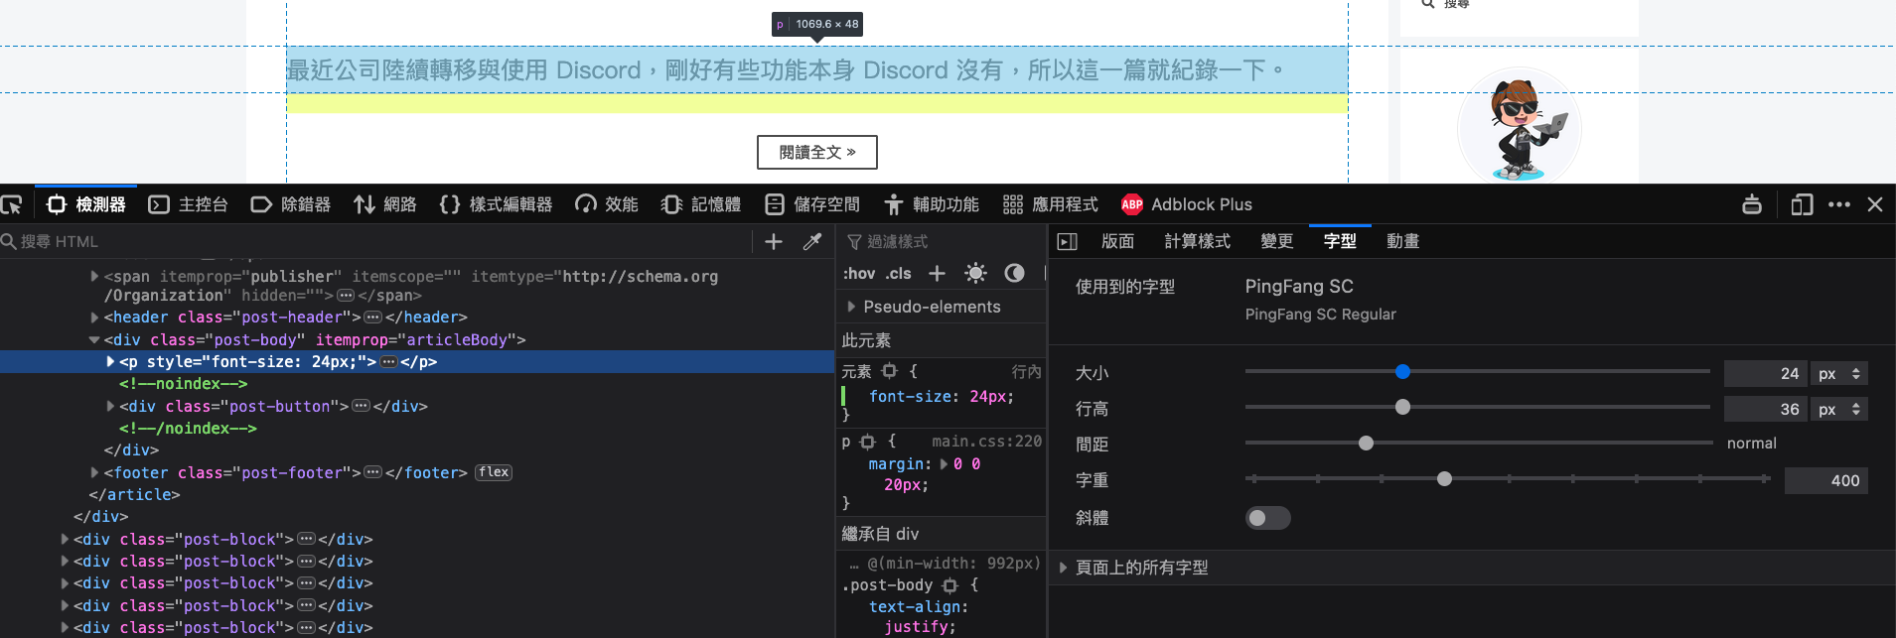Viewport: 1896px width, 638px height.
Task: Click the 閱讀全文 button
Action: pos(816,152)
